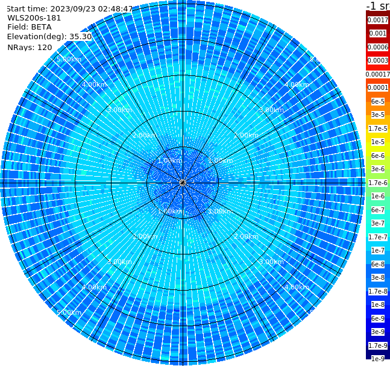Click the 0.00017 colorbar value
This screenshot has width=390, height=366.
[378, 74]
